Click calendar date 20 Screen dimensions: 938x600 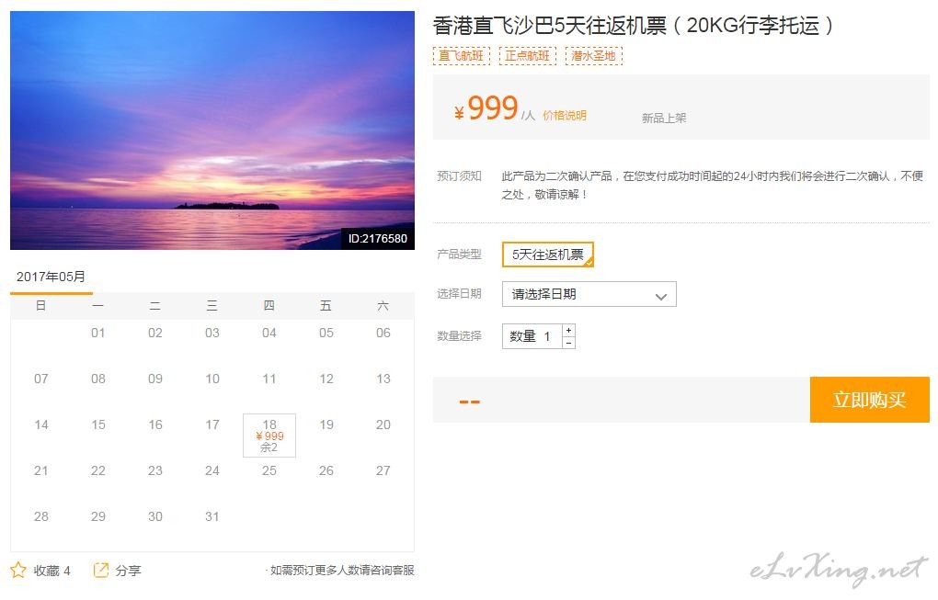click(383, 425)
